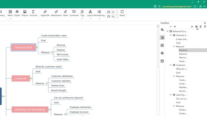Collapse Balanced Sco... in the outline

[168, 31]
